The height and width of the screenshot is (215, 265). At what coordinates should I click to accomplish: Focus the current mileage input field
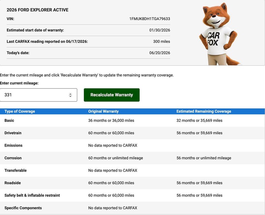(x=38, y=95)
